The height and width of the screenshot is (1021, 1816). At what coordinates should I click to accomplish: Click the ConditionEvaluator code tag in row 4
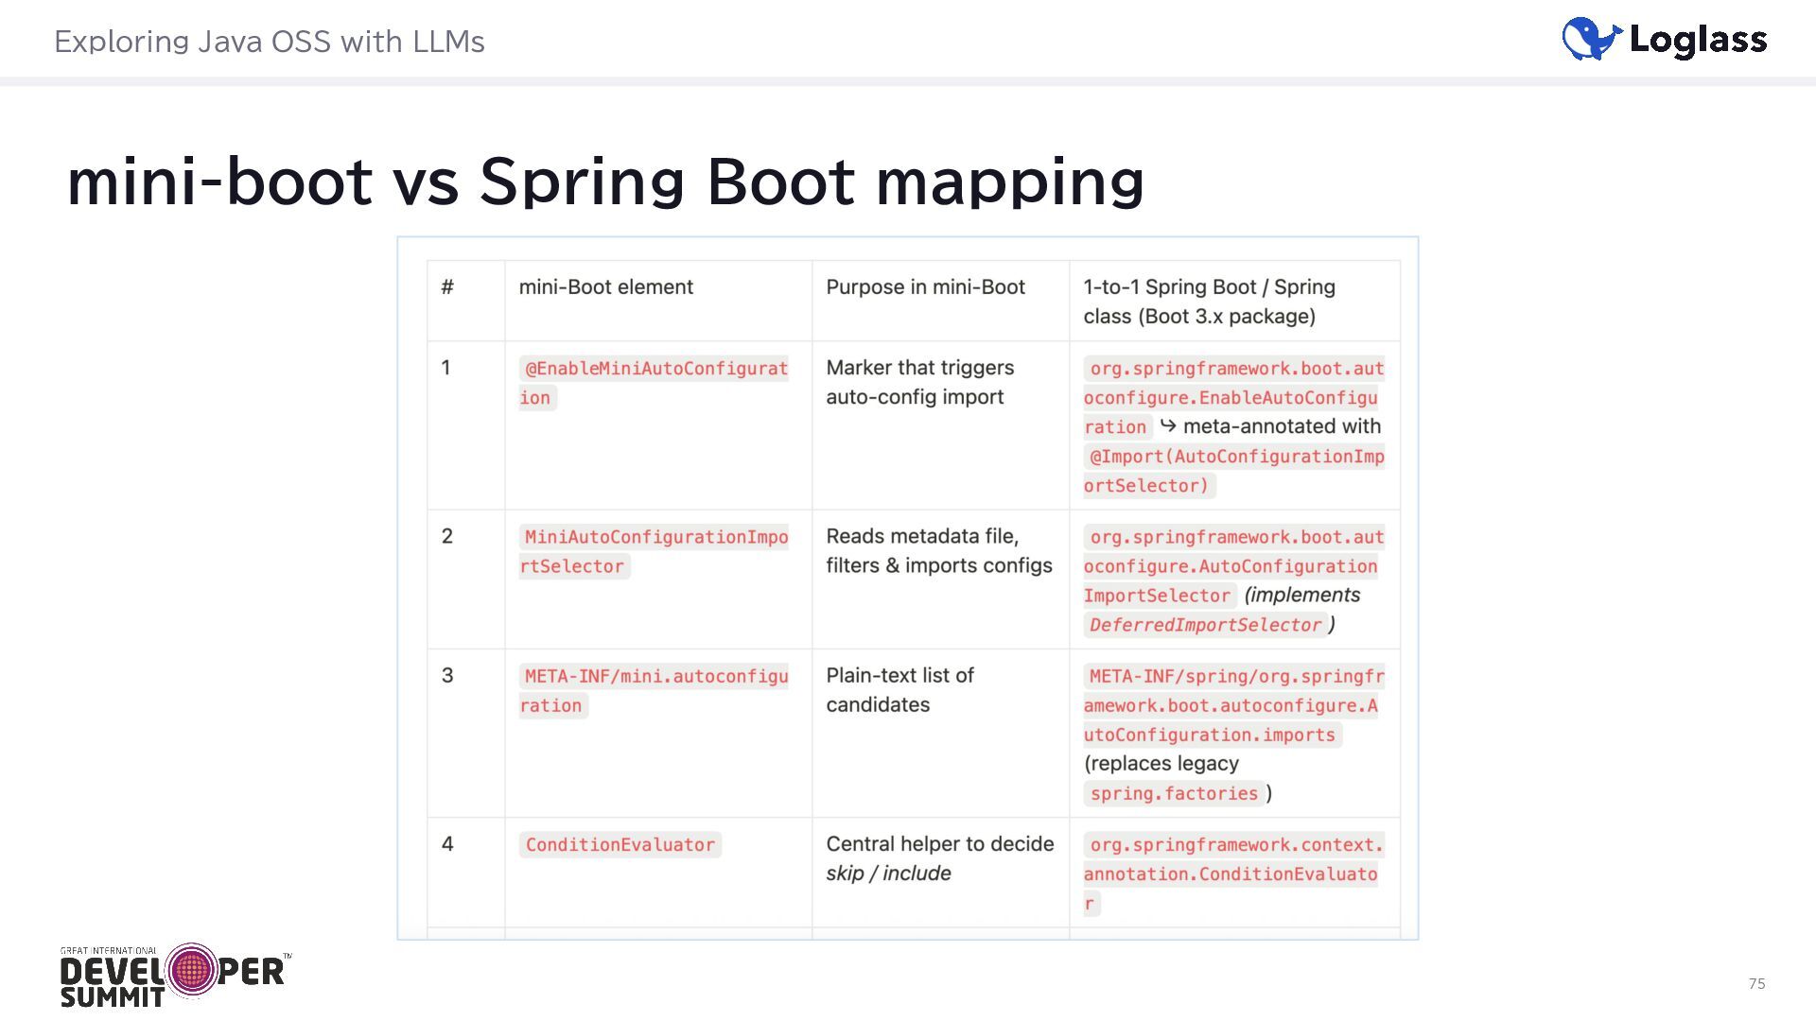[620, 844]
